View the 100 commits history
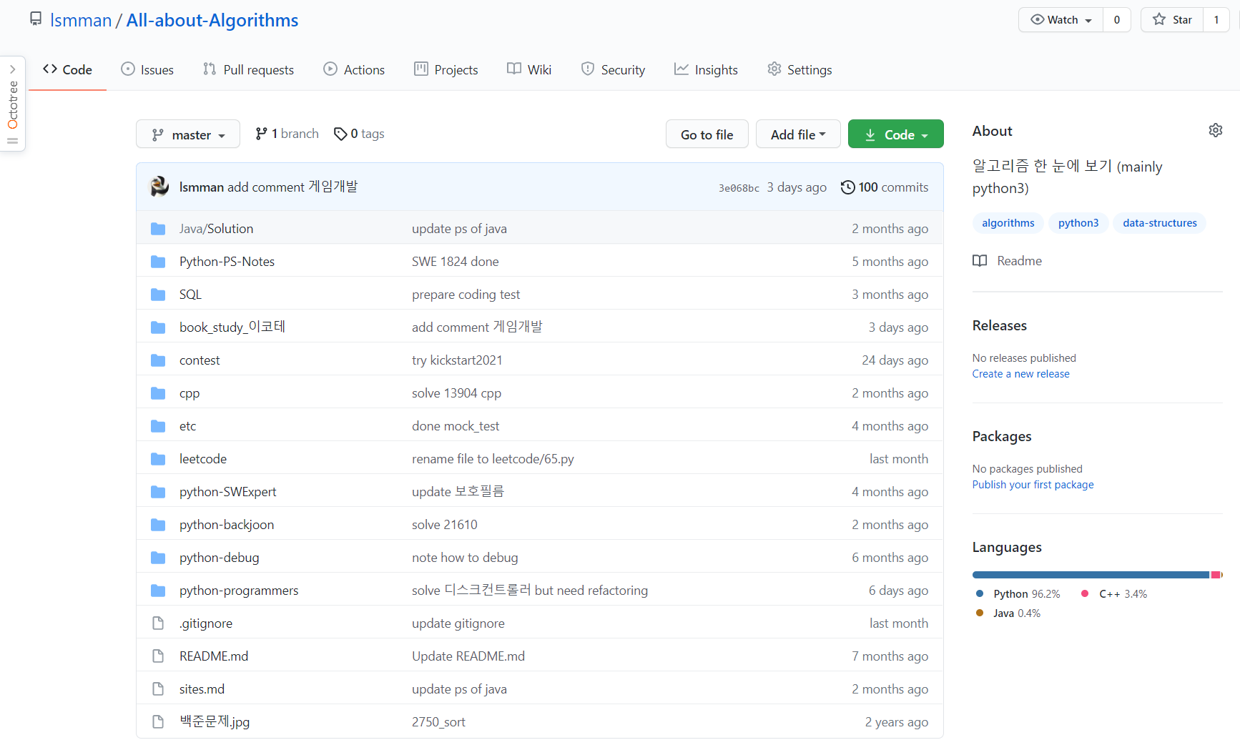 click(x=885, y=187)
